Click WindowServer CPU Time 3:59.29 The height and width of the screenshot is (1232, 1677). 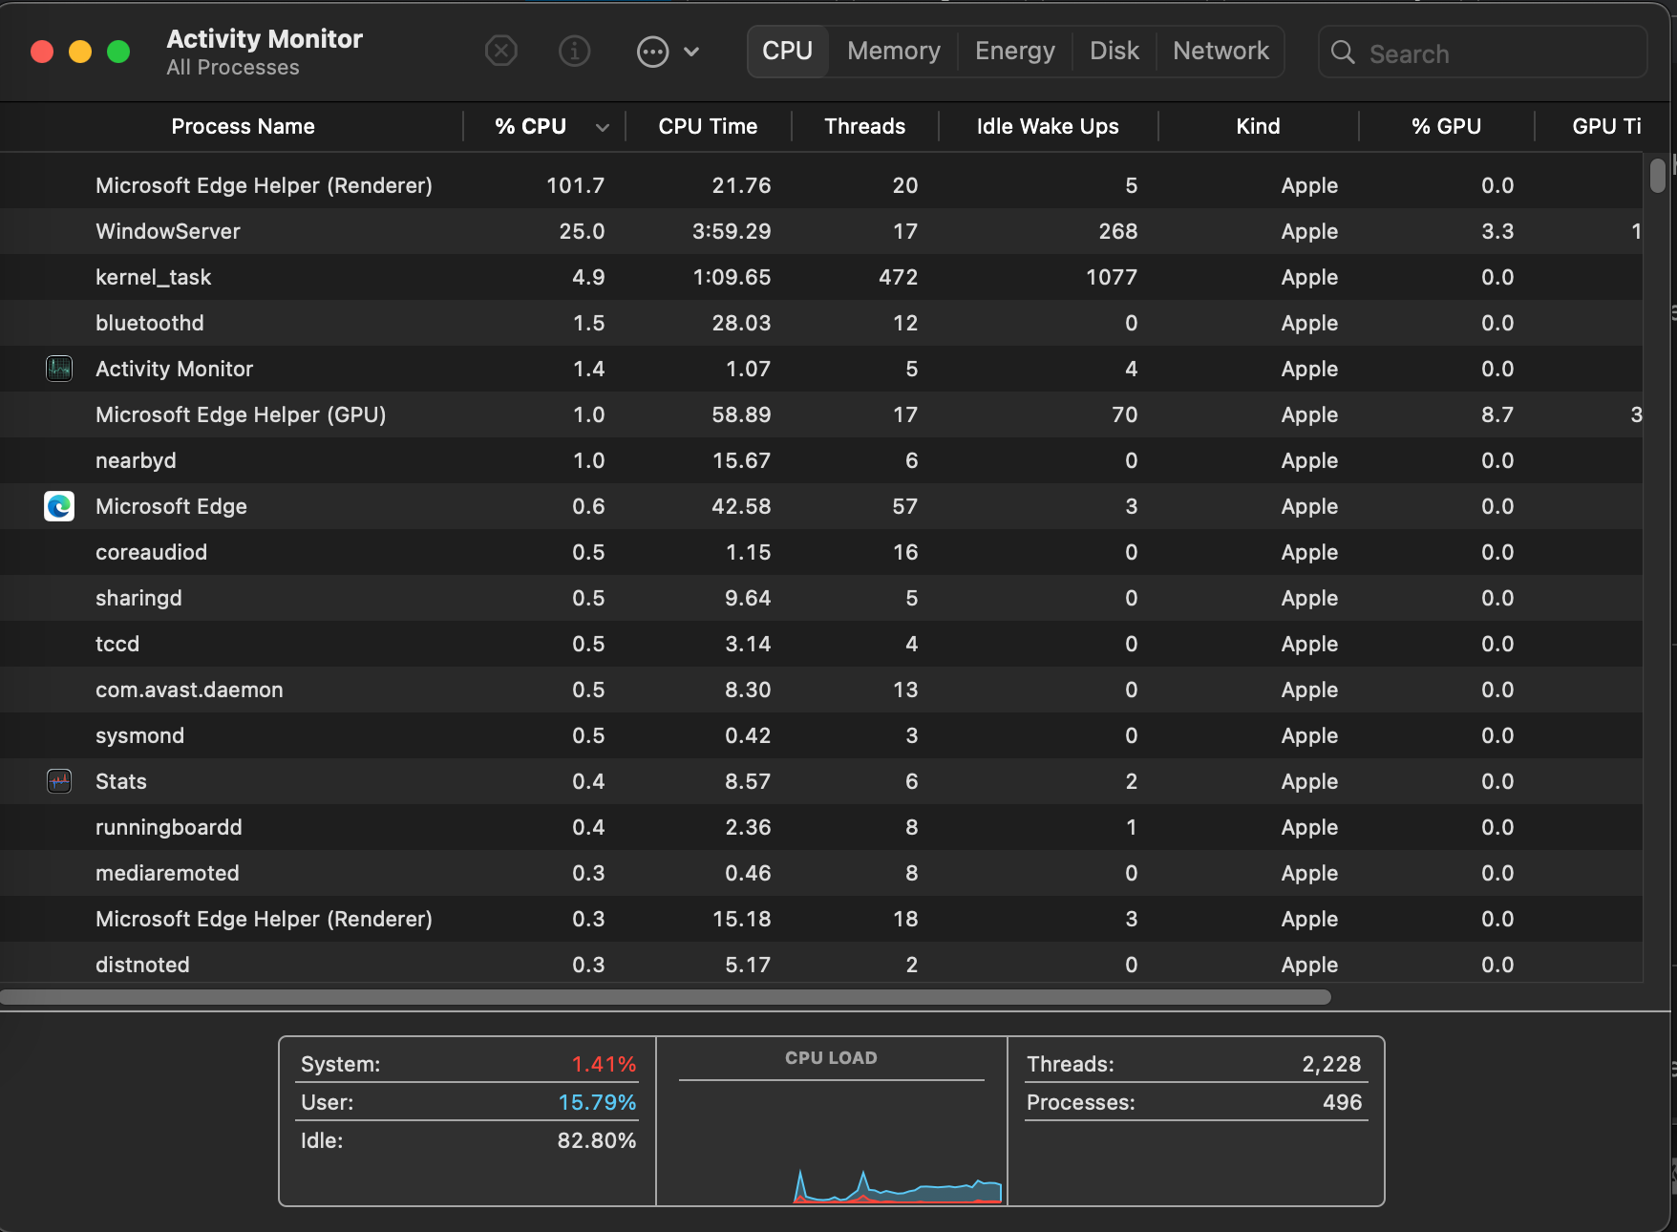732,231
